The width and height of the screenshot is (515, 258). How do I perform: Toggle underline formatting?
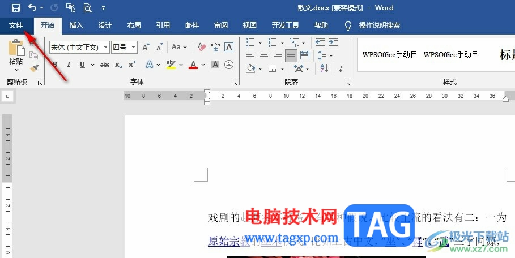83,64
